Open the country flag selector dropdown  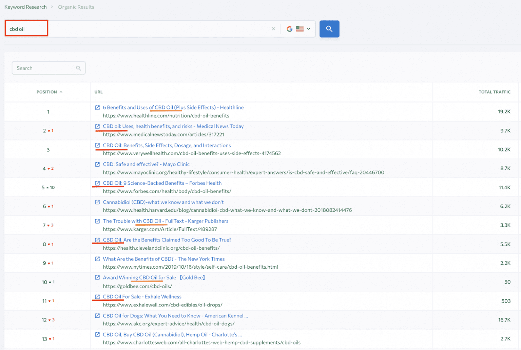[x=303, y=29]
